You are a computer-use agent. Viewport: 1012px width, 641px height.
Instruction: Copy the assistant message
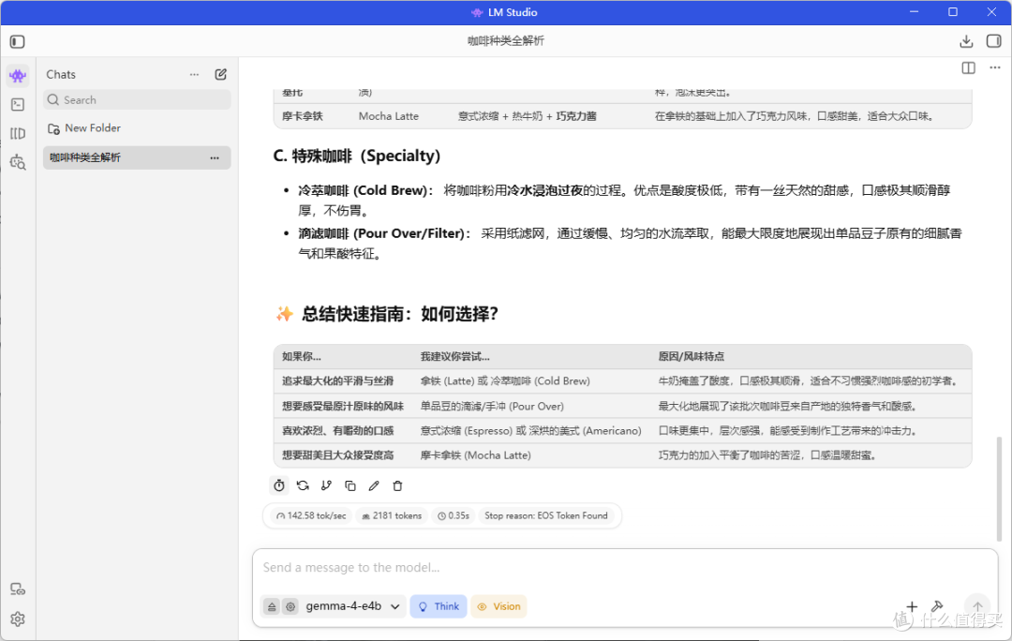pos(350,485)
